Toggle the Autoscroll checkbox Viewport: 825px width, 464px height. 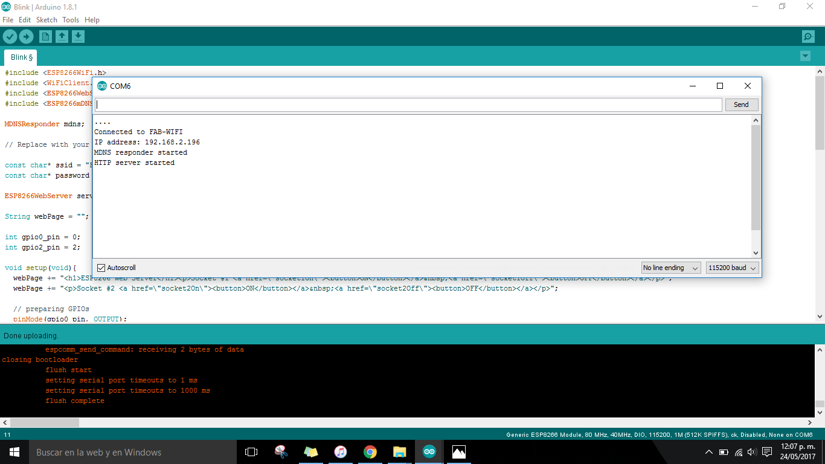tap(101, 268)
